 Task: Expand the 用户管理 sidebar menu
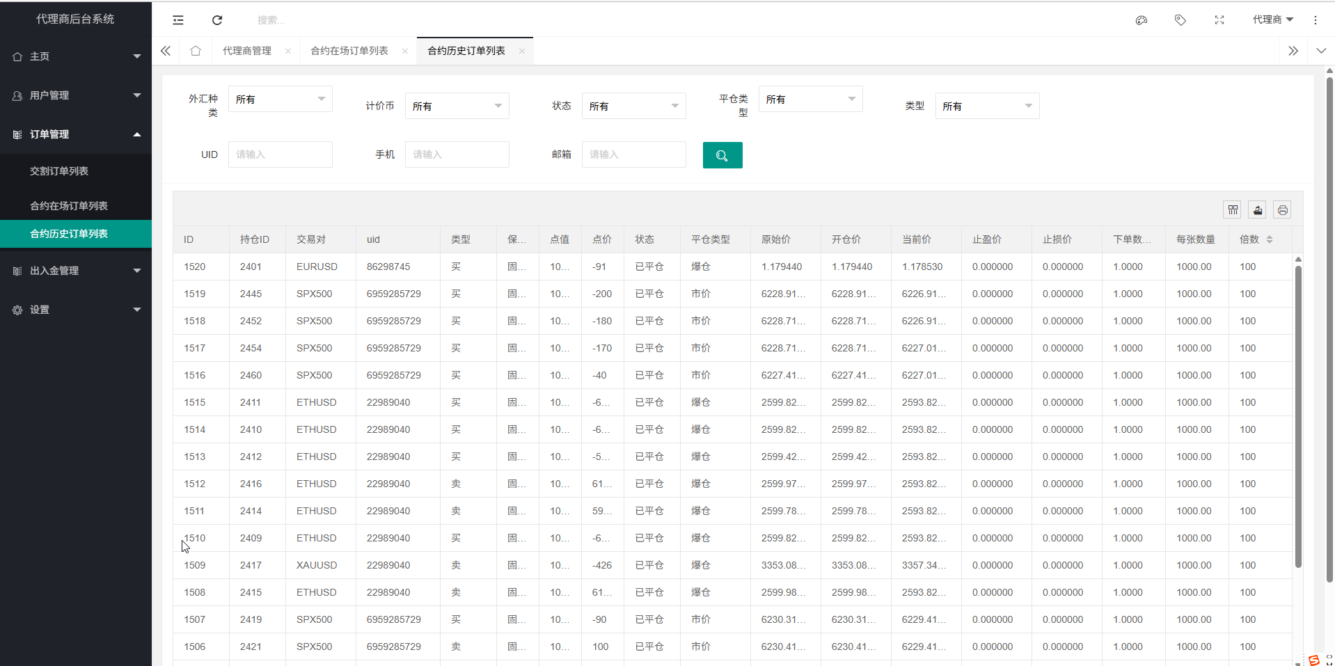coord(76,95)
